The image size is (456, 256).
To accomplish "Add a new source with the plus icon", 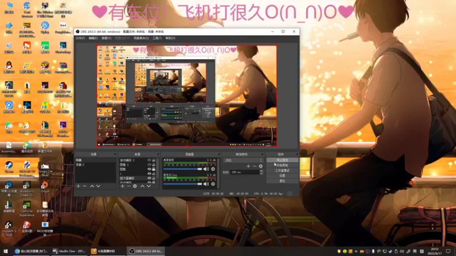I will click(x=123, y=186).
